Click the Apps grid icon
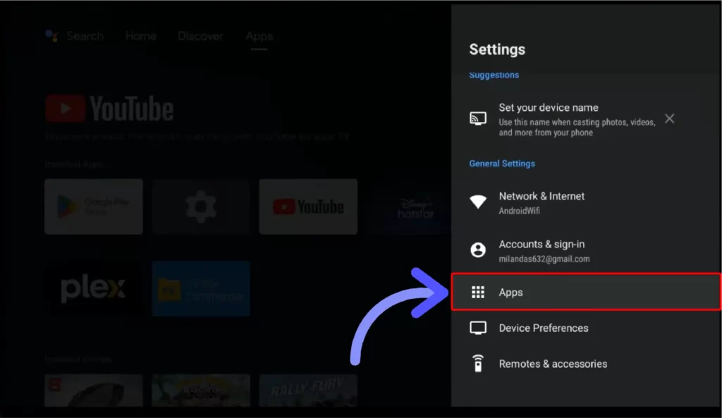 (478, 292)
